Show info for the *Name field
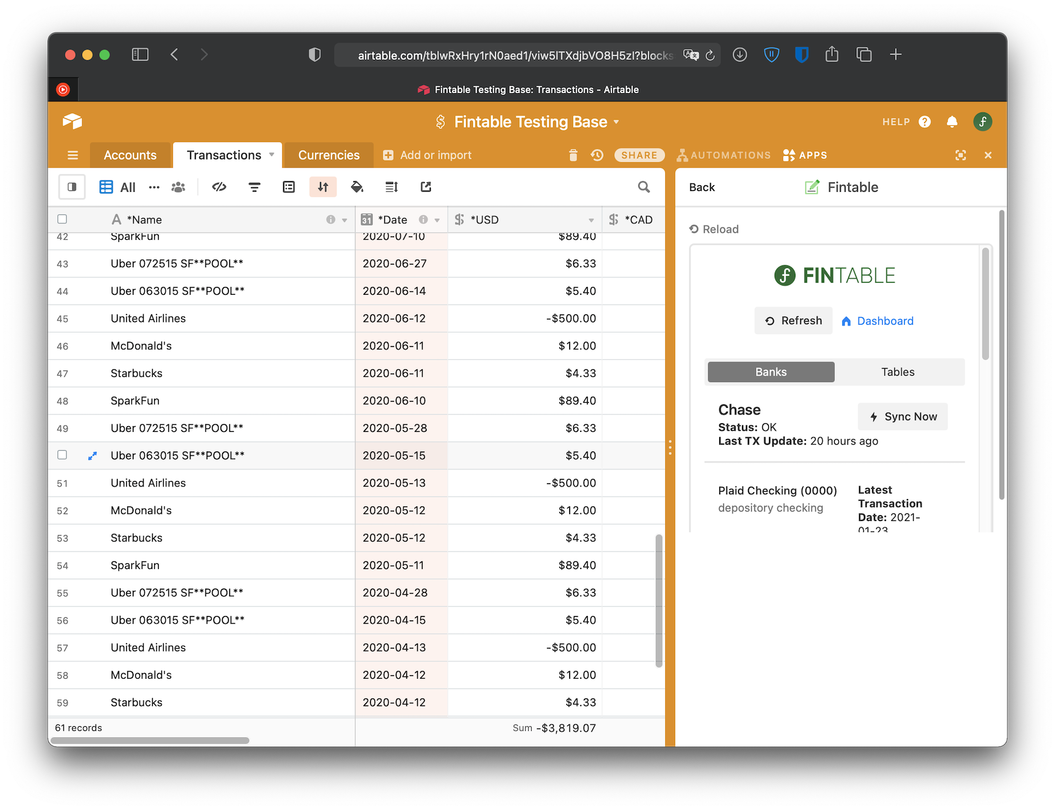This screenshot has width=1055, height=810. coord(331,220)
